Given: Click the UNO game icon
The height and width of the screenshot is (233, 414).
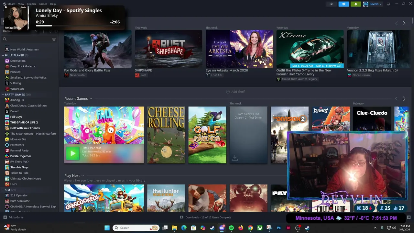Looking at the screenshot, I should (7, 184).
